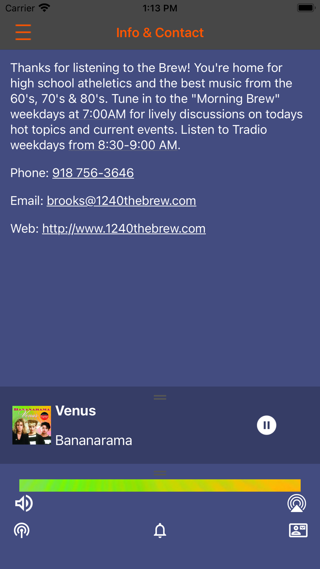Expand the lower controls drag handle

click(160, 473)
